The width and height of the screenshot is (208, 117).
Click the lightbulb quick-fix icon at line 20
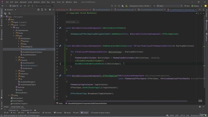pyautogui.click(x=60, y=64)
